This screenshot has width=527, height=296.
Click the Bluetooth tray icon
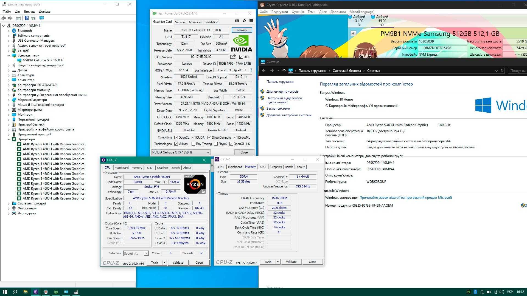475,292
